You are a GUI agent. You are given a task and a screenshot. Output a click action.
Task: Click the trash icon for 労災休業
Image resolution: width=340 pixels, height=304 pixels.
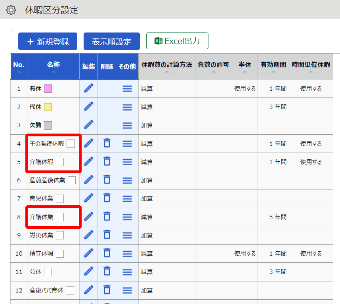(107, 235)
